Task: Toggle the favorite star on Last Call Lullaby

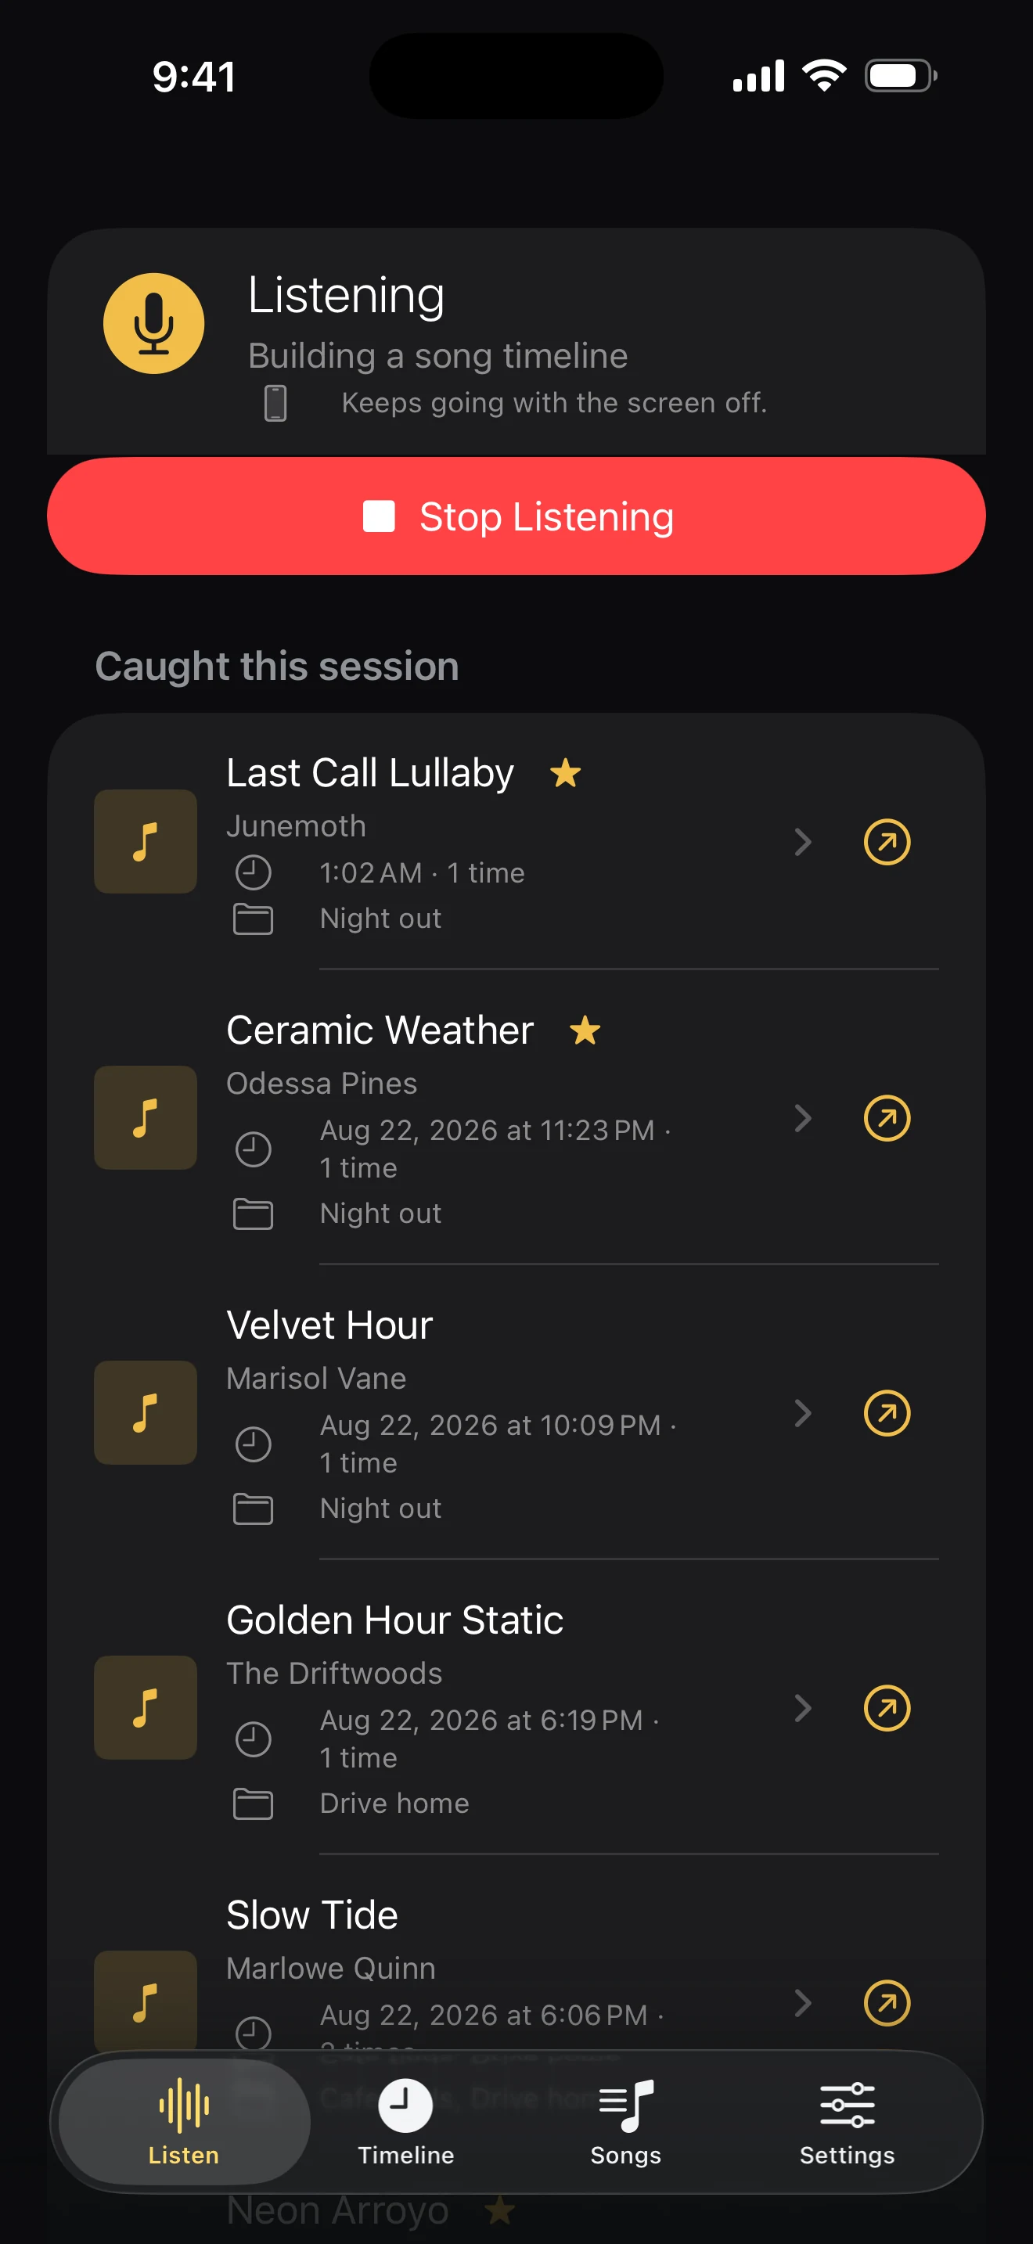Action: point(565,771)
